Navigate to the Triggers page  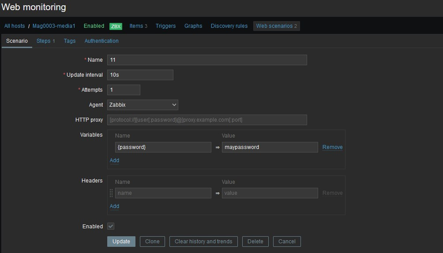(x=165, y=26)
